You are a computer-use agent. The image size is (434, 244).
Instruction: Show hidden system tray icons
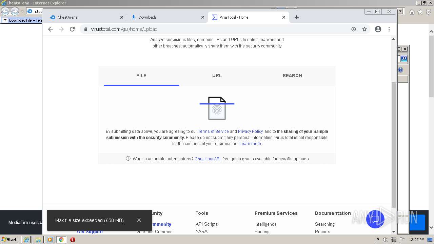[x=378, y=240]
